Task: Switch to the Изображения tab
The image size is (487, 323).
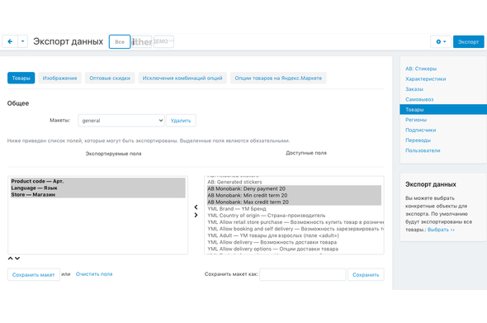Action: coord(59,78)
